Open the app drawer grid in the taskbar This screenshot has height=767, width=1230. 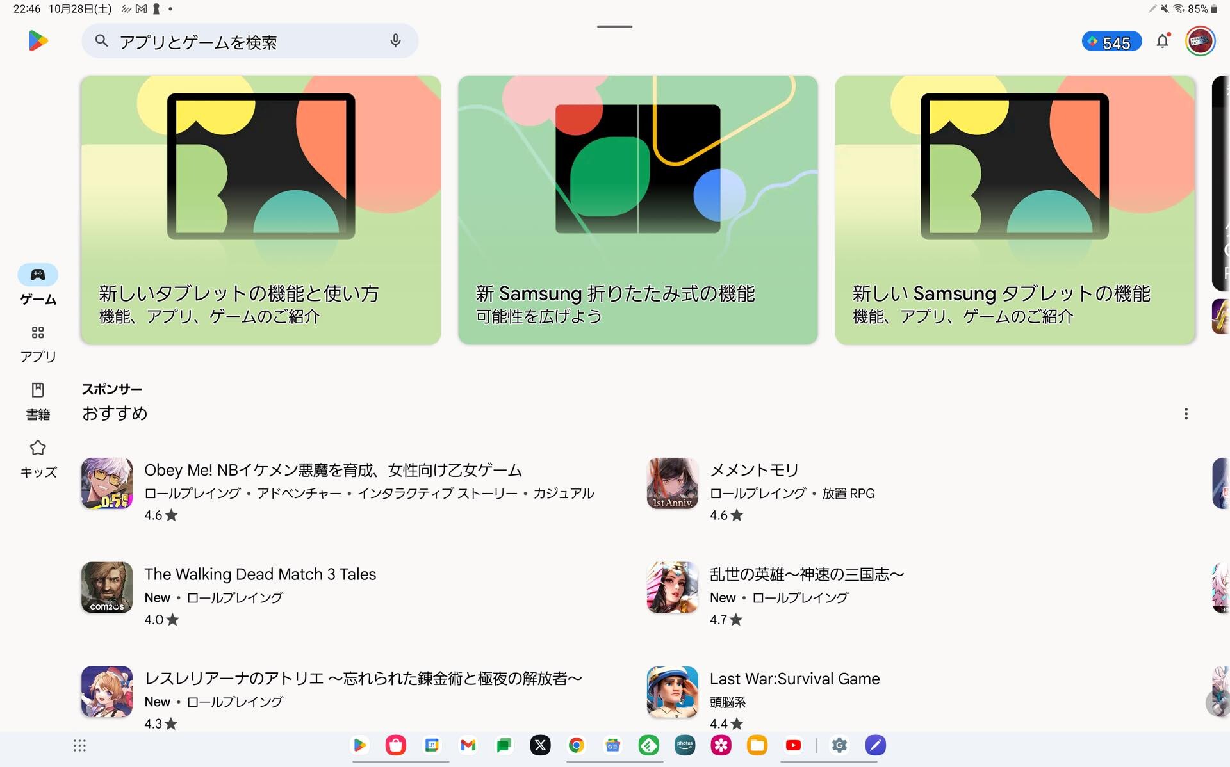(79, 745)
